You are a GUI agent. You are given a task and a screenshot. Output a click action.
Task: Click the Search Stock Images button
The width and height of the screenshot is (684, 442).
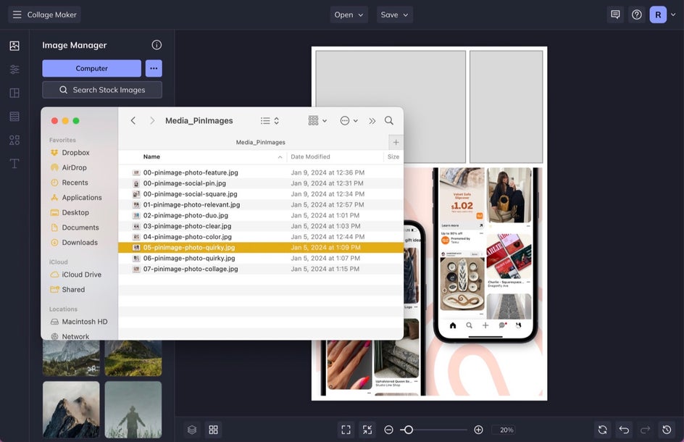pos(102,90)
